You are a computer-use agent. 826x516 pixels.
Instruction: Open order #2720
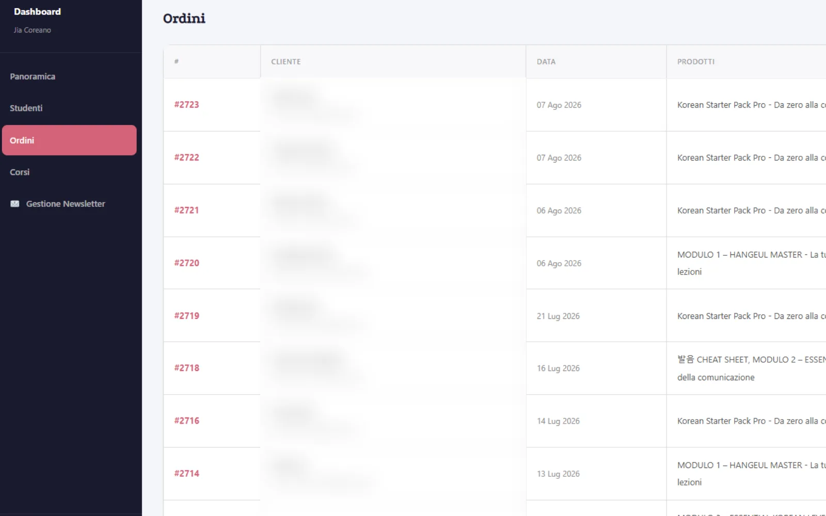coord(186,263)
